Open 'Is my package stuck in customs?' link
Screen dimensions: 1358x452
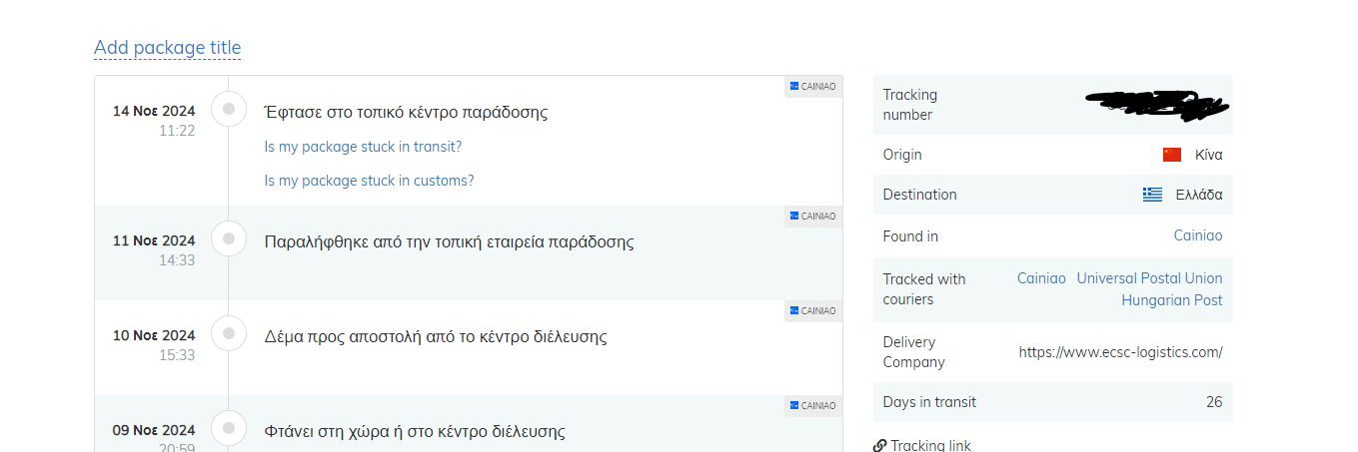point(369,181)
